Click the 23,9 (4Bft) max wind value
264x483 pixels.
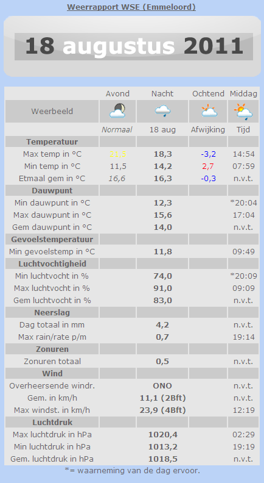(x=162, y=410)
